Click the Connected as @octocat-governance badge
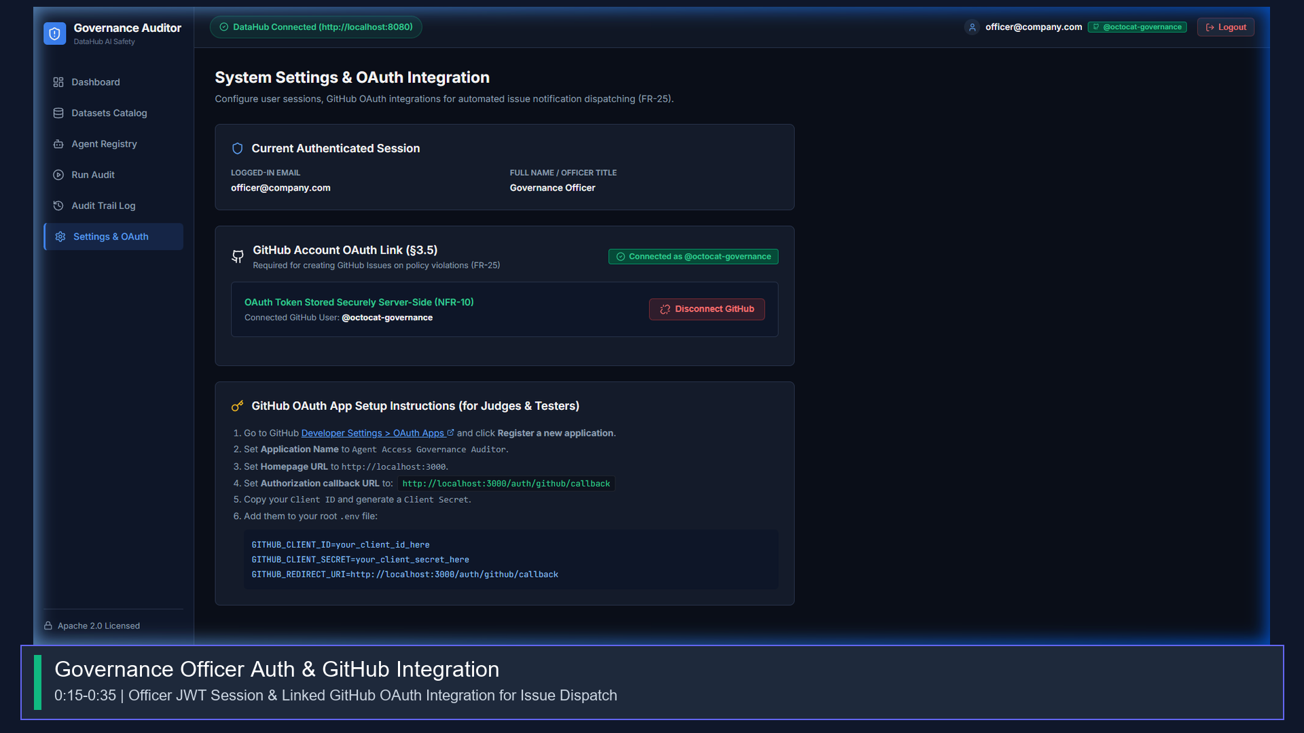The image size is (1304, 733). point(693,257)
